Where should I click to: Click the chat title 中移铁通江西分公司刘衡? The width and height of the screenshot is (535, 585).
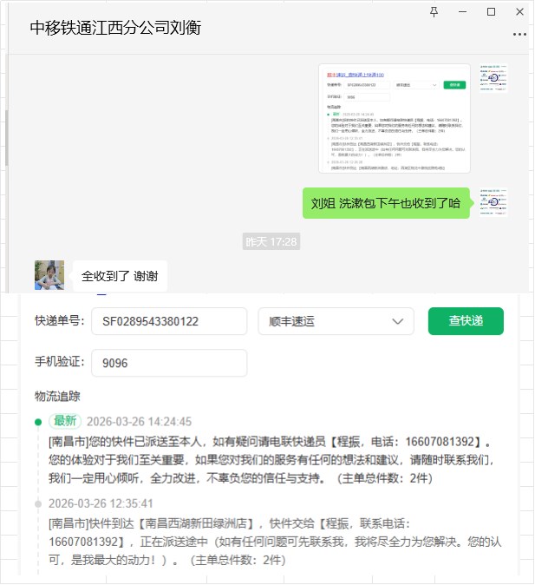click(115, 28)
